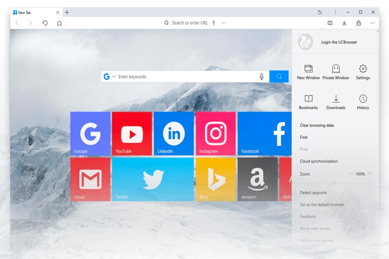The height and width of the screenshot is (259, 389).
Task: Select the New Tab tab
Action: 36,12
